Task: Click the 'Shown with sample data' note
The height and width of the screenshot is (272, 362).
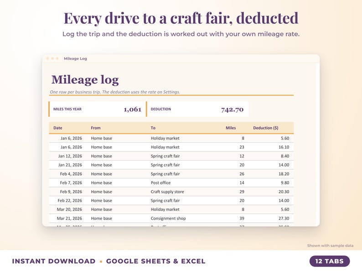Action: pyautogui.click(x=330, y=246)
